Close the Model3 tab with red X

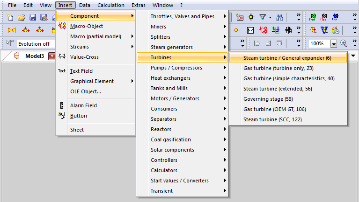point(52,56)
